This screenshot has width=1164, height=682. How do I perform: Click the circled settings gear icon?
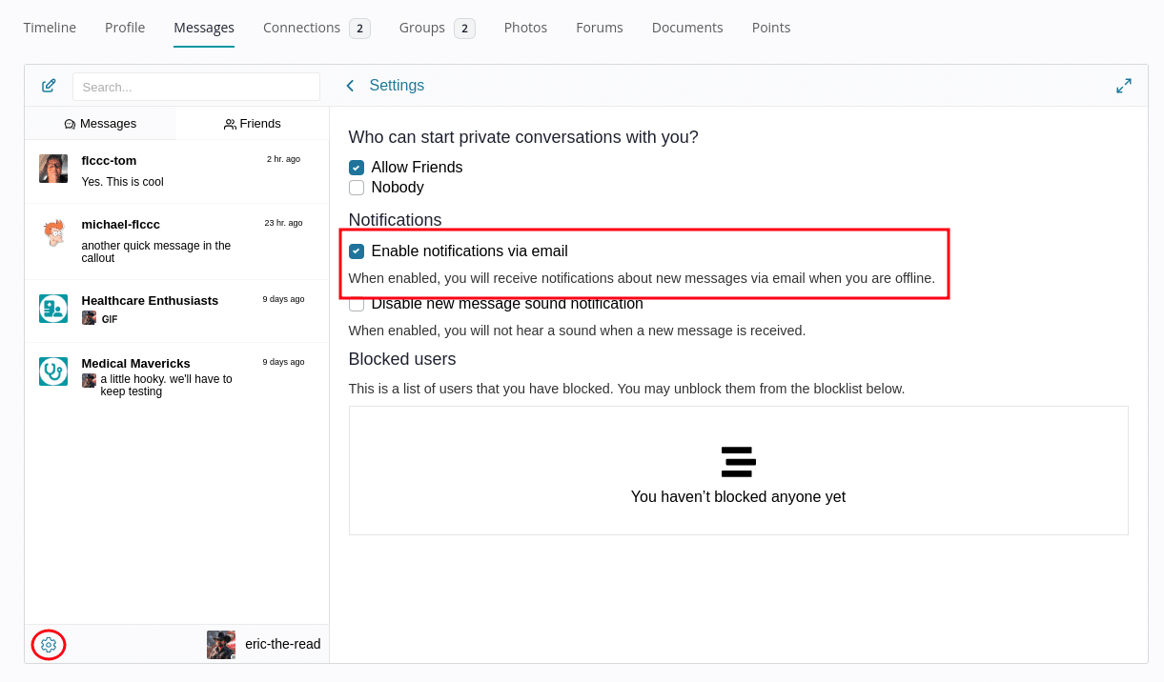[49, 645]
